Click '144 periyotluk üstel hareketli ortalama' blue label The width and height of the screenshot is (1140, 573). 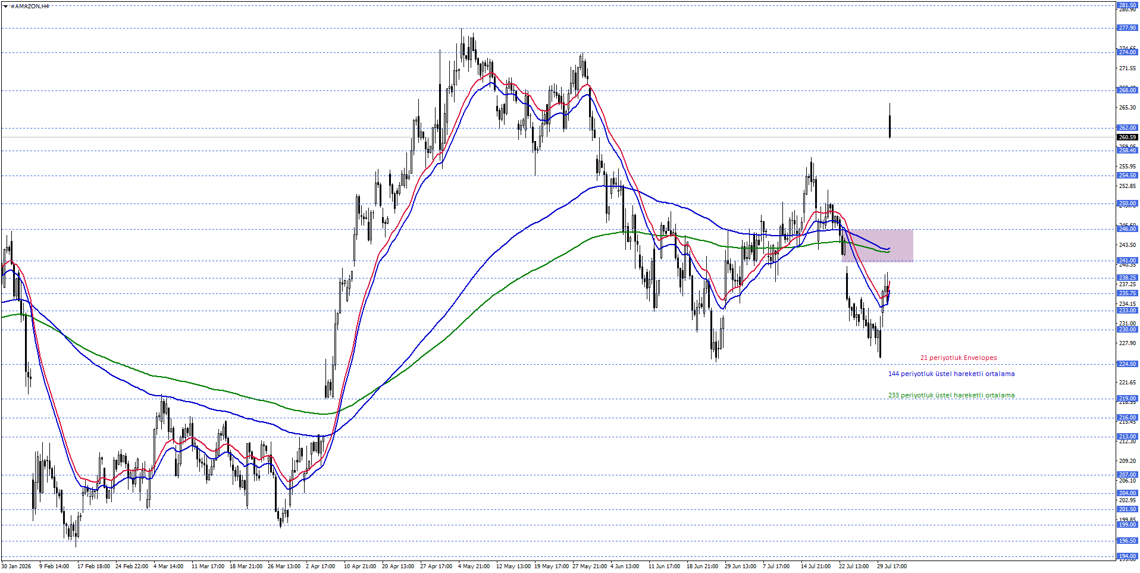point(951,374)
